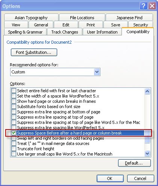Click the options list scroll down arrow
This screenshot has height=186, width=158.
coord(147,153)
